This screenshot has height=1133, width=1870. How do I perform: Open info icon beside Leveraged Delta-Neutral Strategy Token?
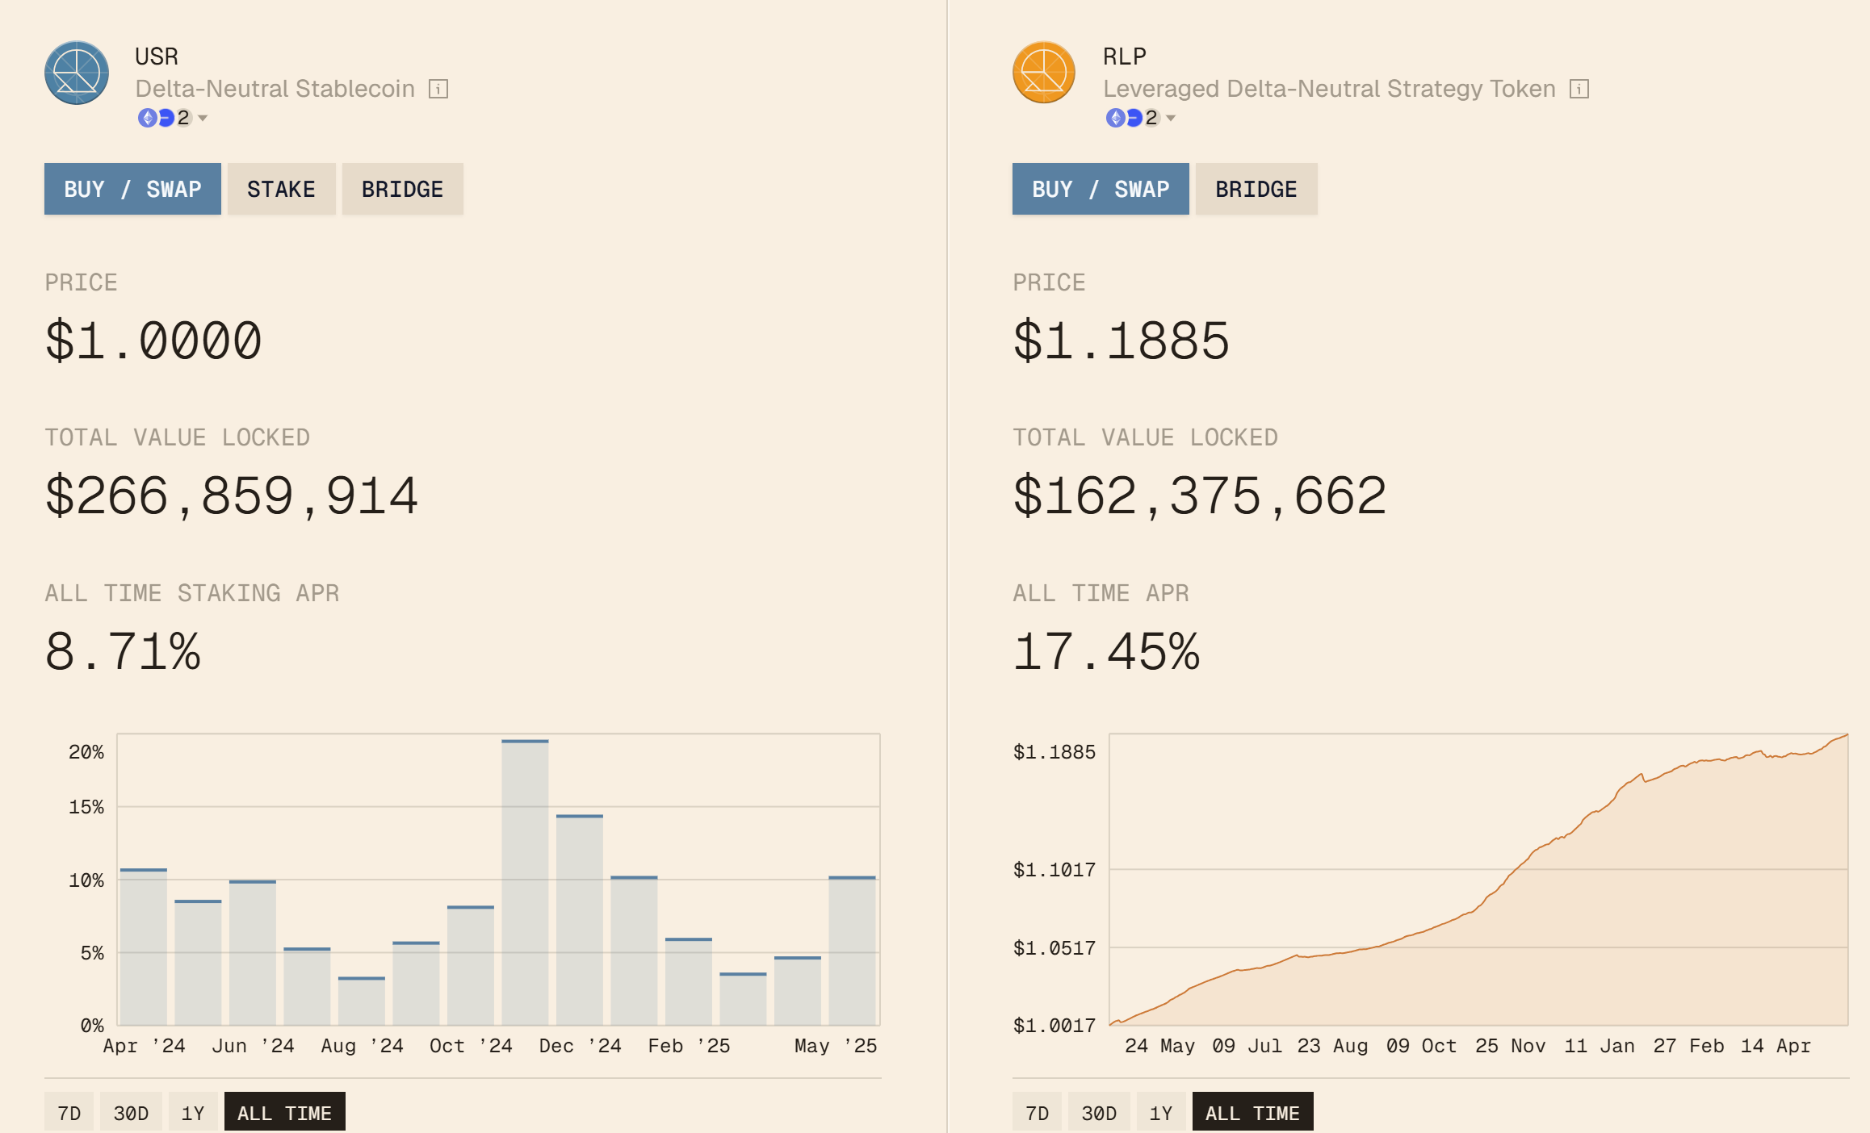tap(1579, 89)
